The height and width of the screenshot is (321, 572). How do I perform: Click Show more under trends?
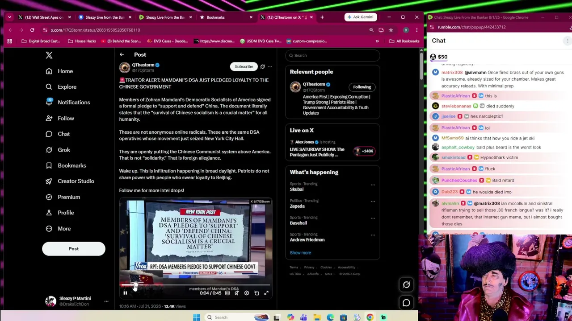click(x=300, y=253)
